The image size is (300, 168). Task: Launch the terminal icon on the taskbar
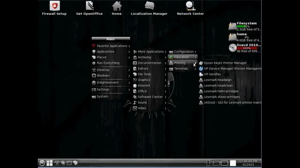[x=69, y=163]
